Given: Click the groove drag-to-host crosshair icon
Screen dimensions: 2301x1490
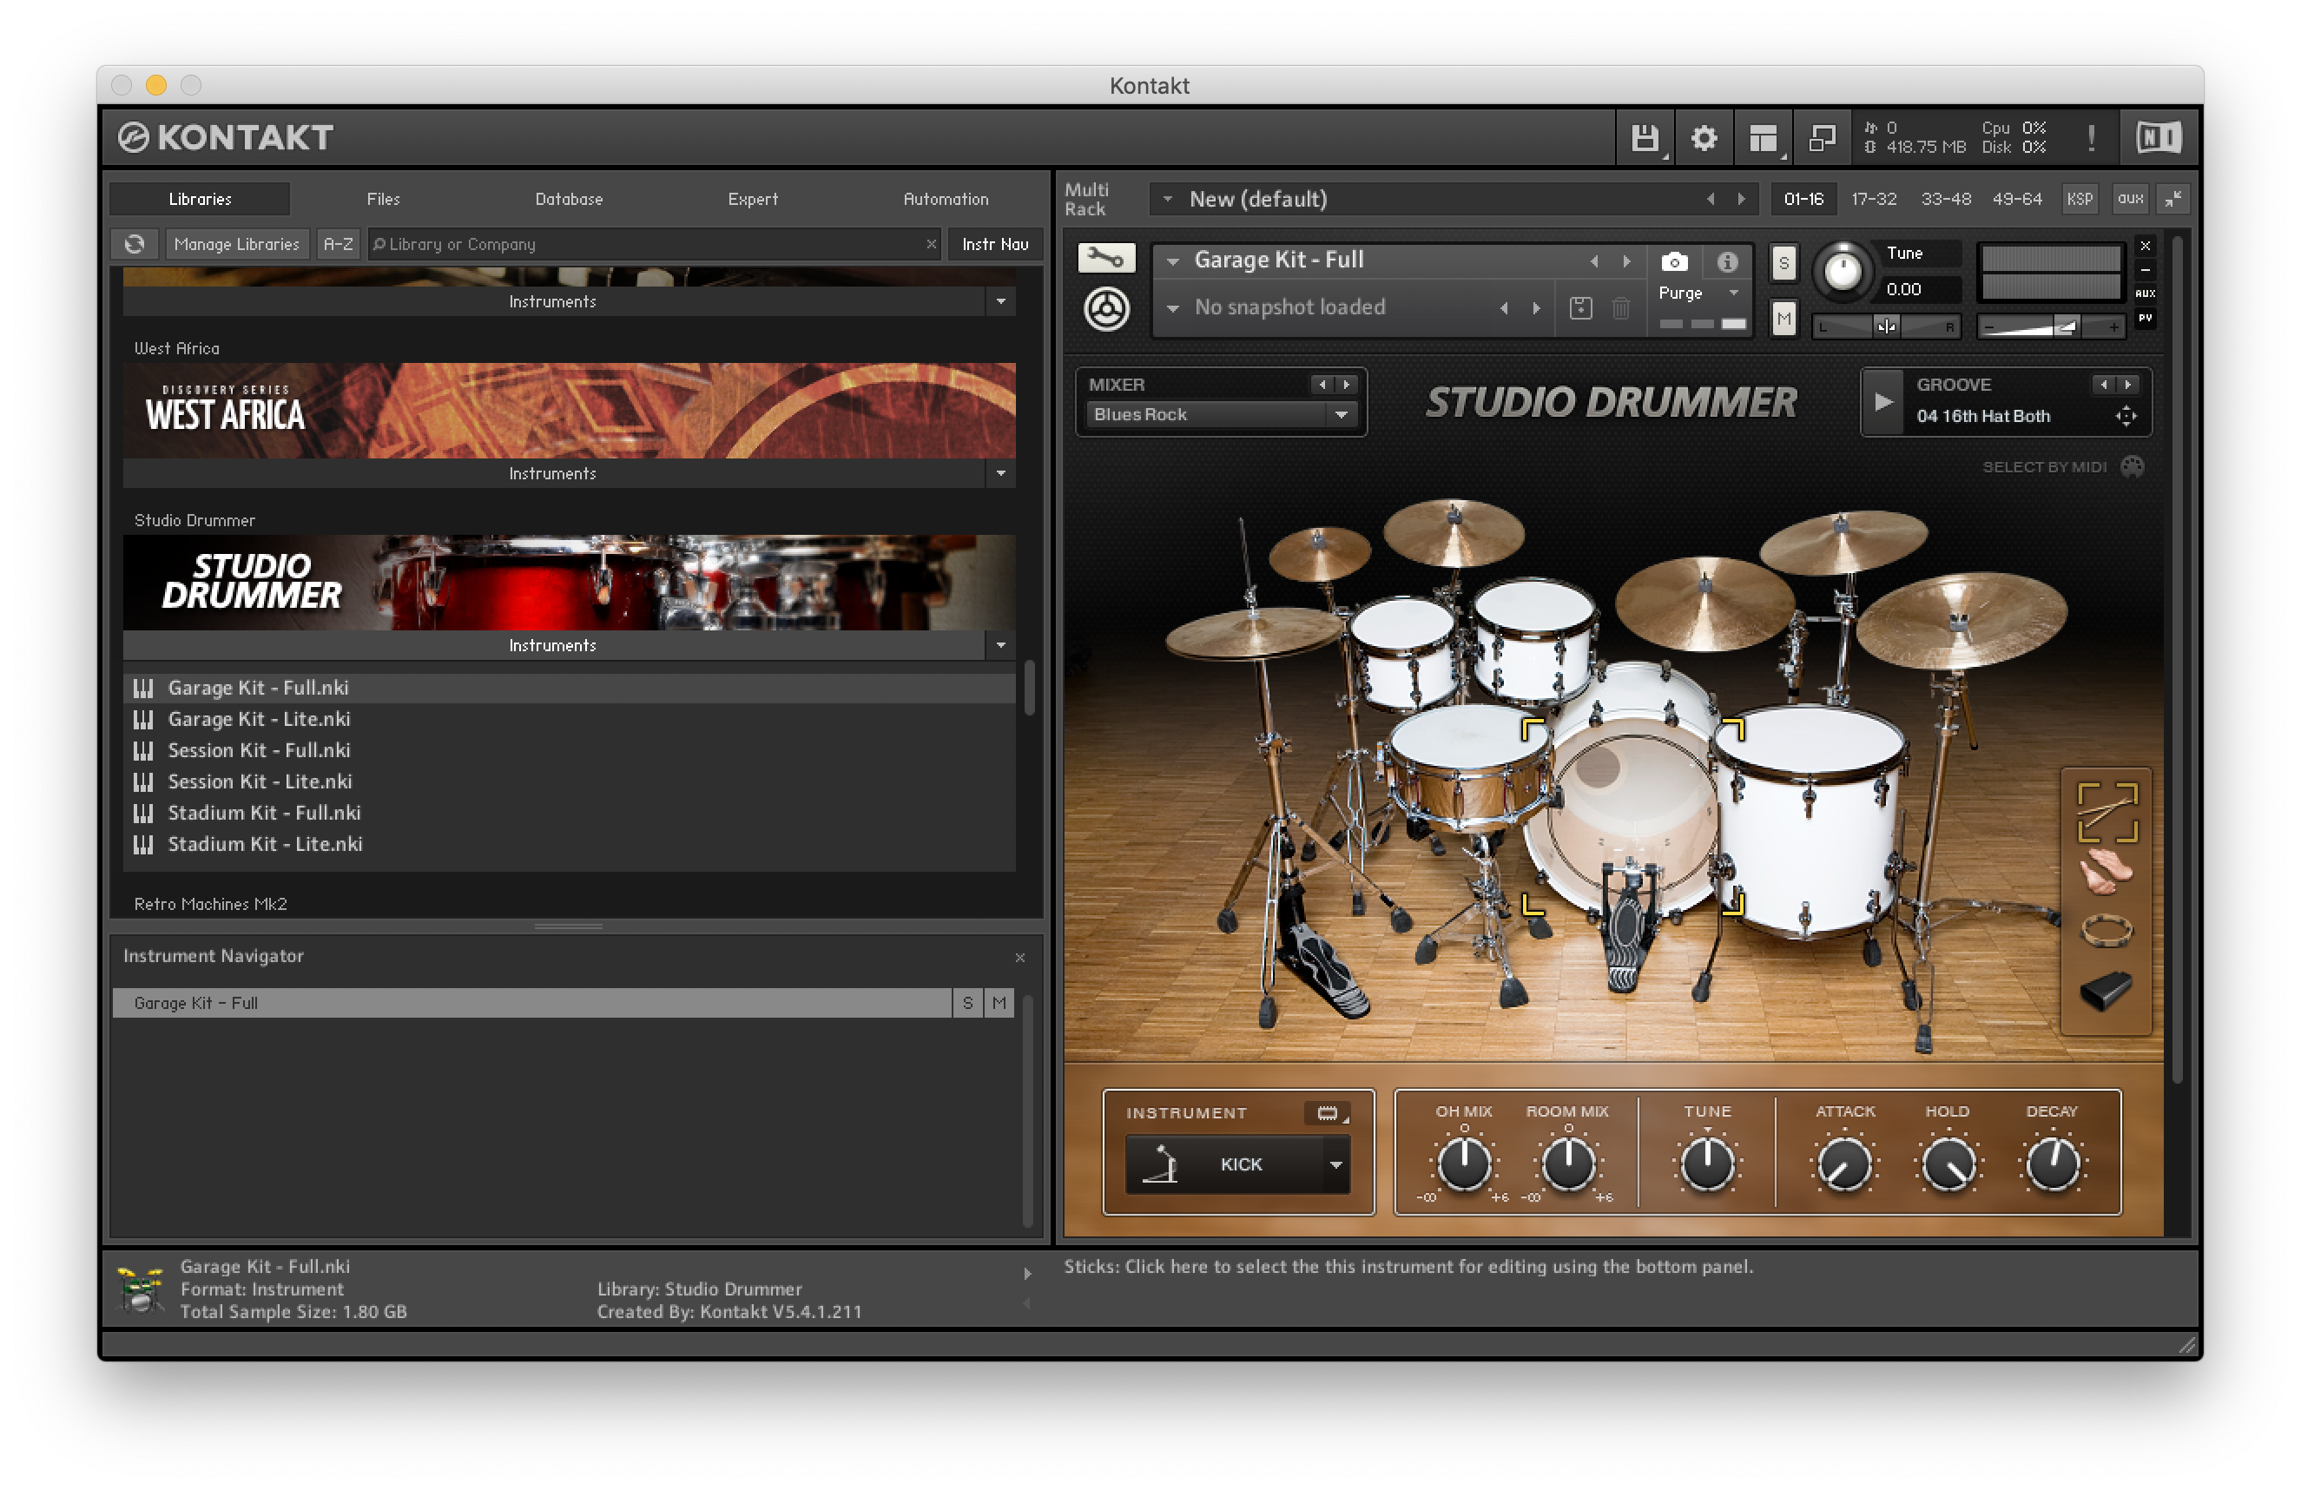Looking at the screenshot, I should [2125, 417].
